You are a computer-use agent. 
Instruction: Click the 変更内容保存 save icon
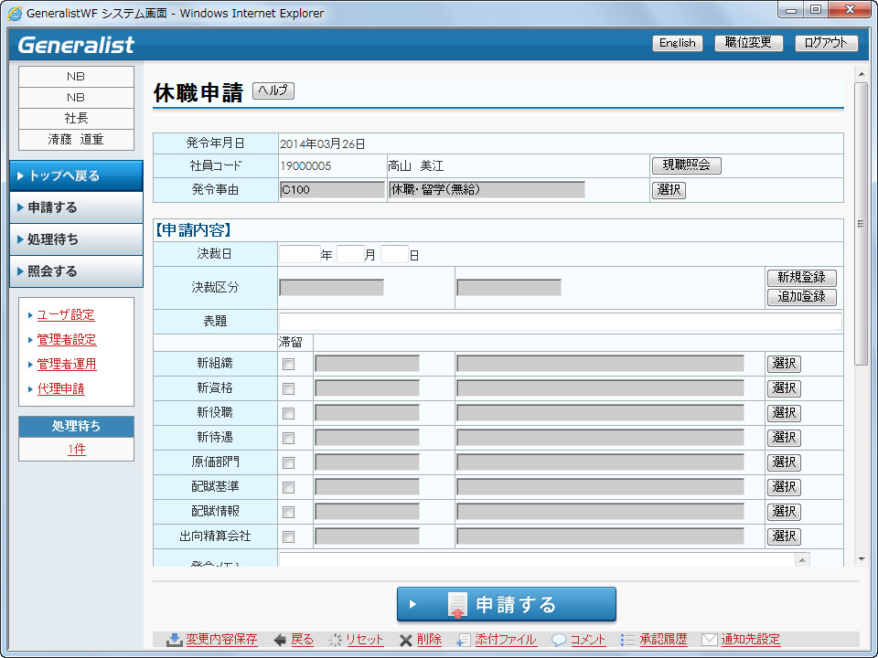click(174, 640)
